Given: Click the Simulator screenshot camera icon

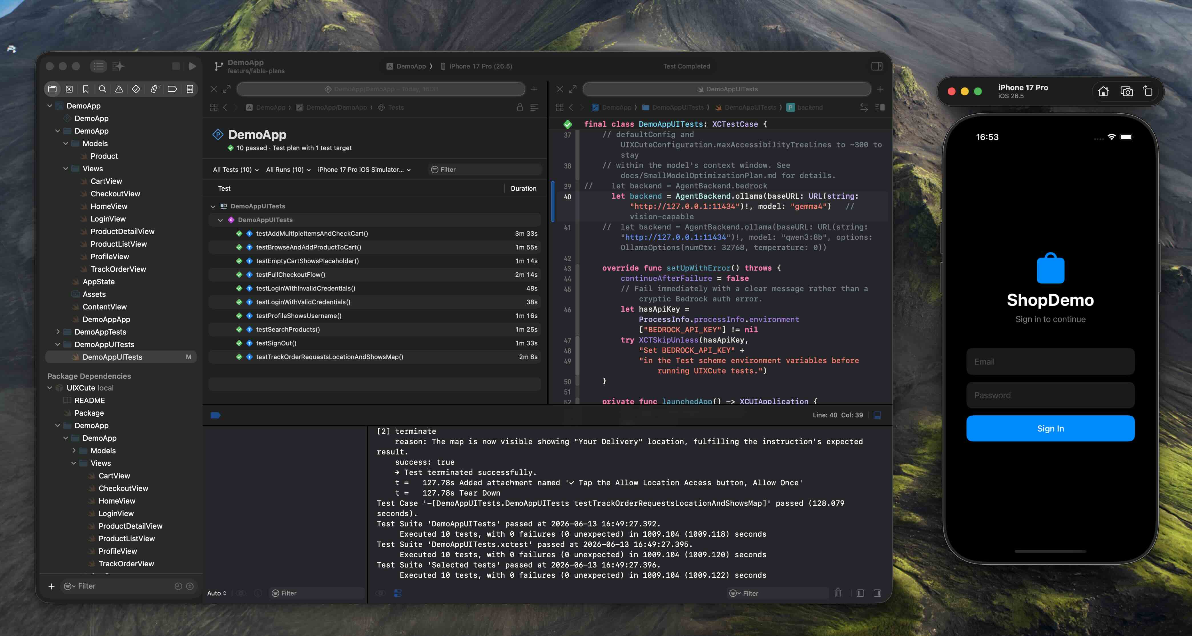Looking at the screenshot, I should pos(1126,91).
